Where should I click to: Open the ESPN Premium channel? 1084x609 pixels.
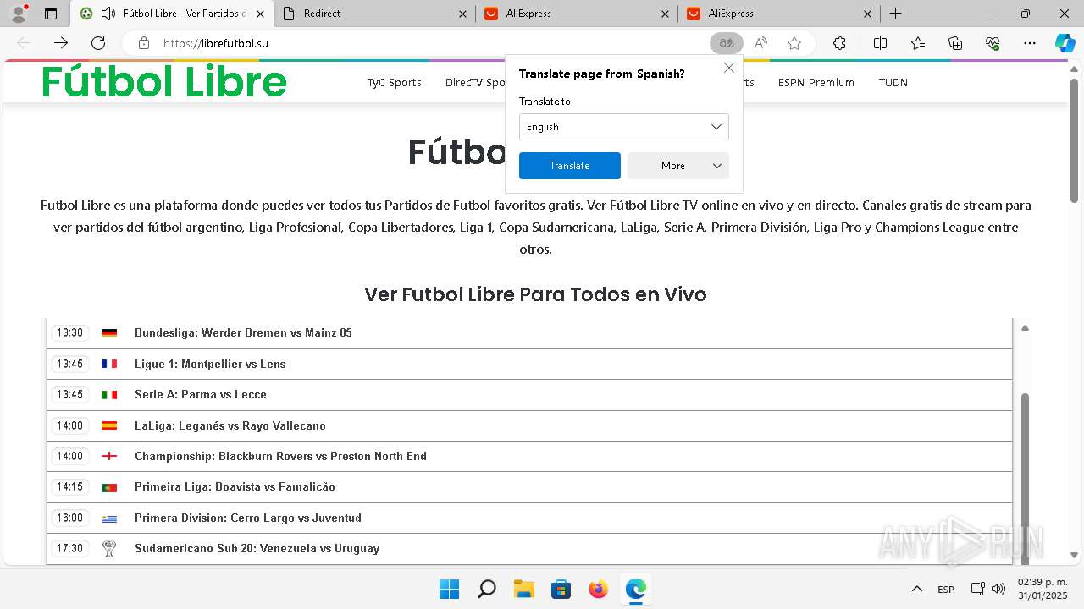(x=816, y=82)
